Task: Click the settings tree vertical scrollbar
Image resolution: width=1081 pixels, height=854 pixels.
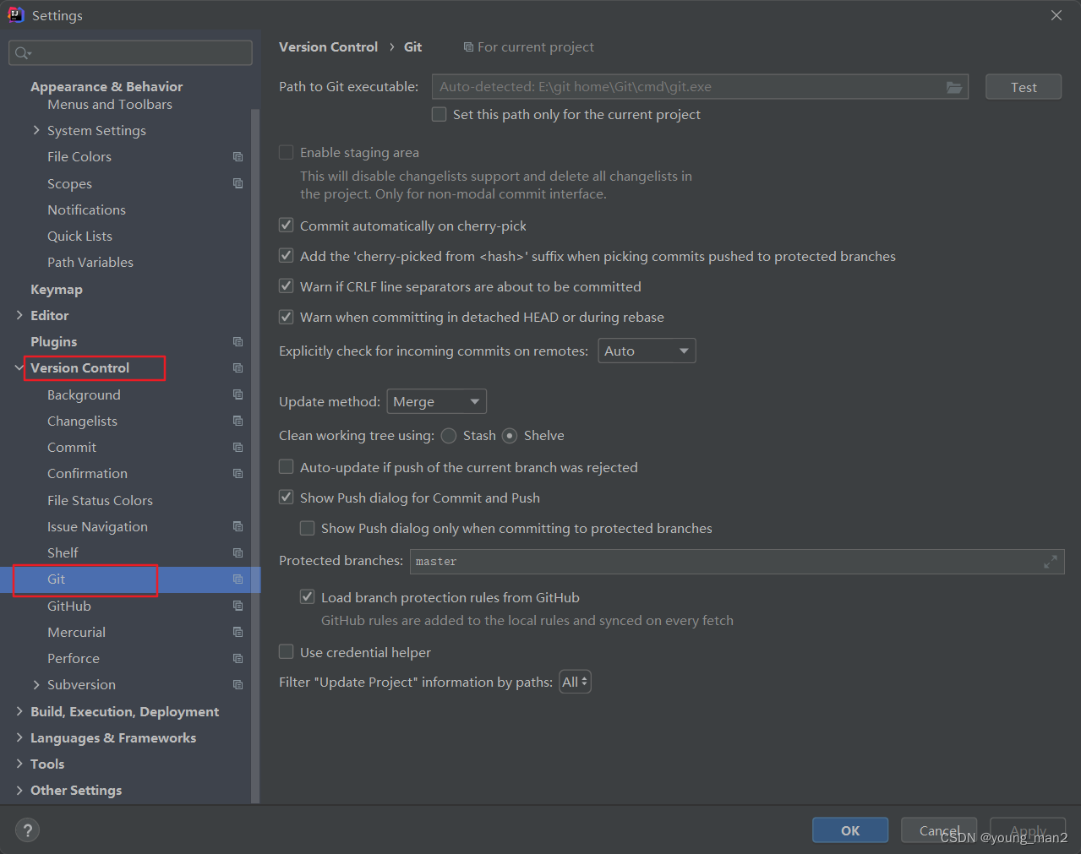Action: pyautogui.click(x=255, y=456)
